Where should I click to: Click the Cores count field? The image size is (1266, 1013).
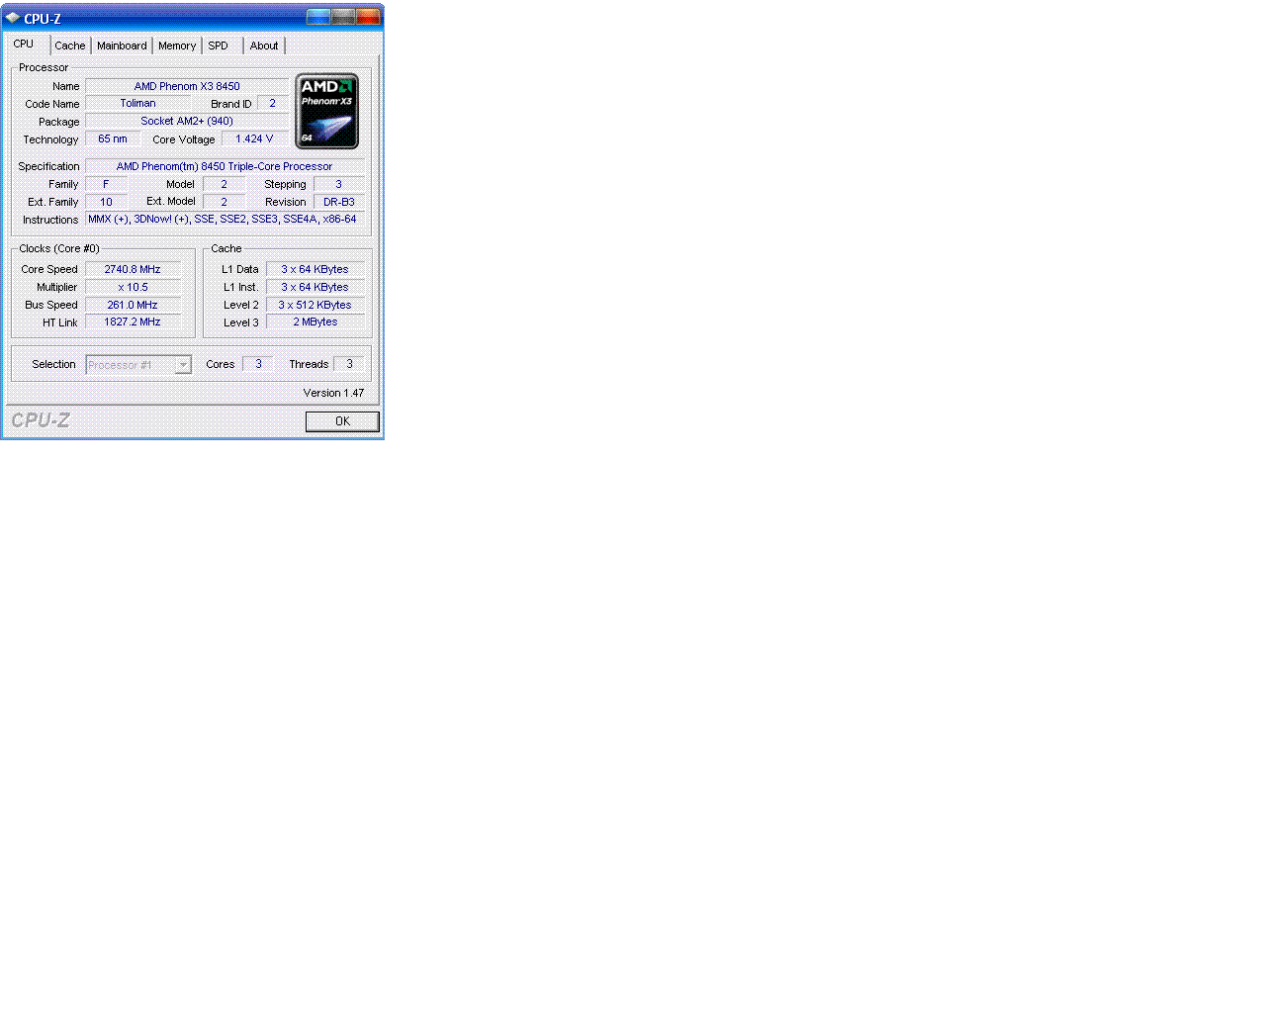pyautogui.click(x=258, y=364)
